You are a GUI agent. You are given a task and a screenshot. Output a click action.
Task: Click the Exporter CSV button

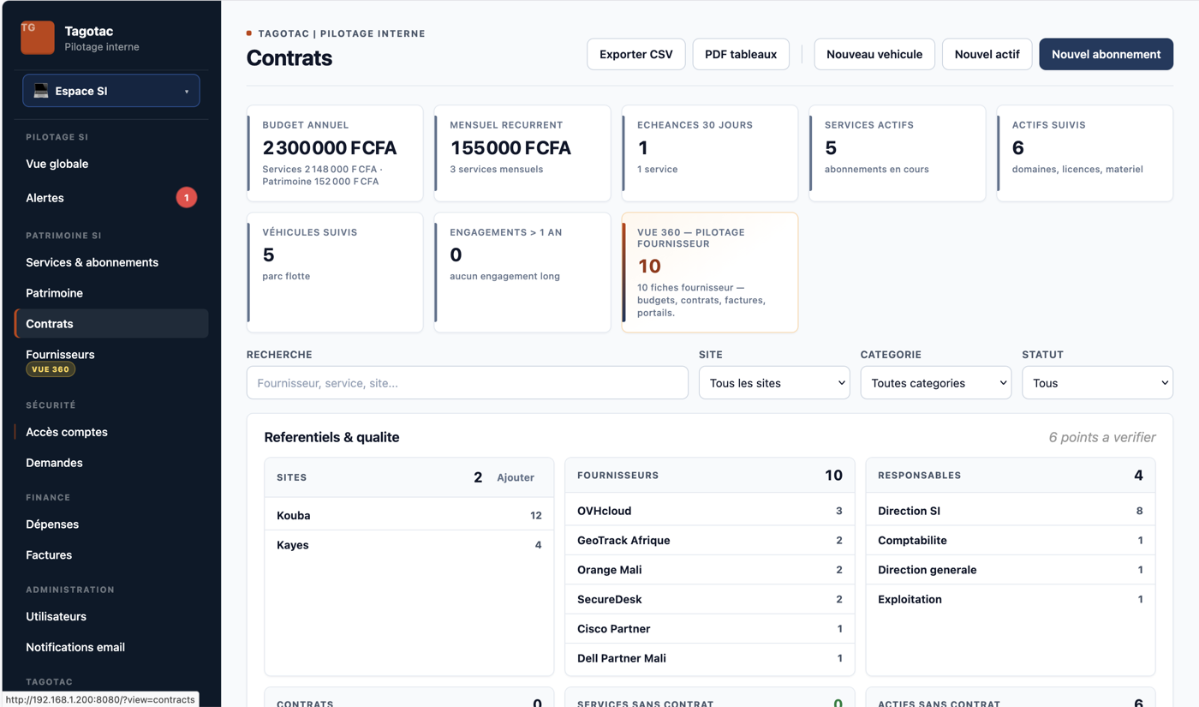(x=636, y=54)
